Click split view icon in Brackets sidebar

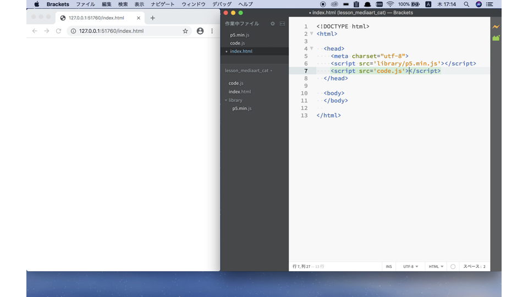(282, 24)
